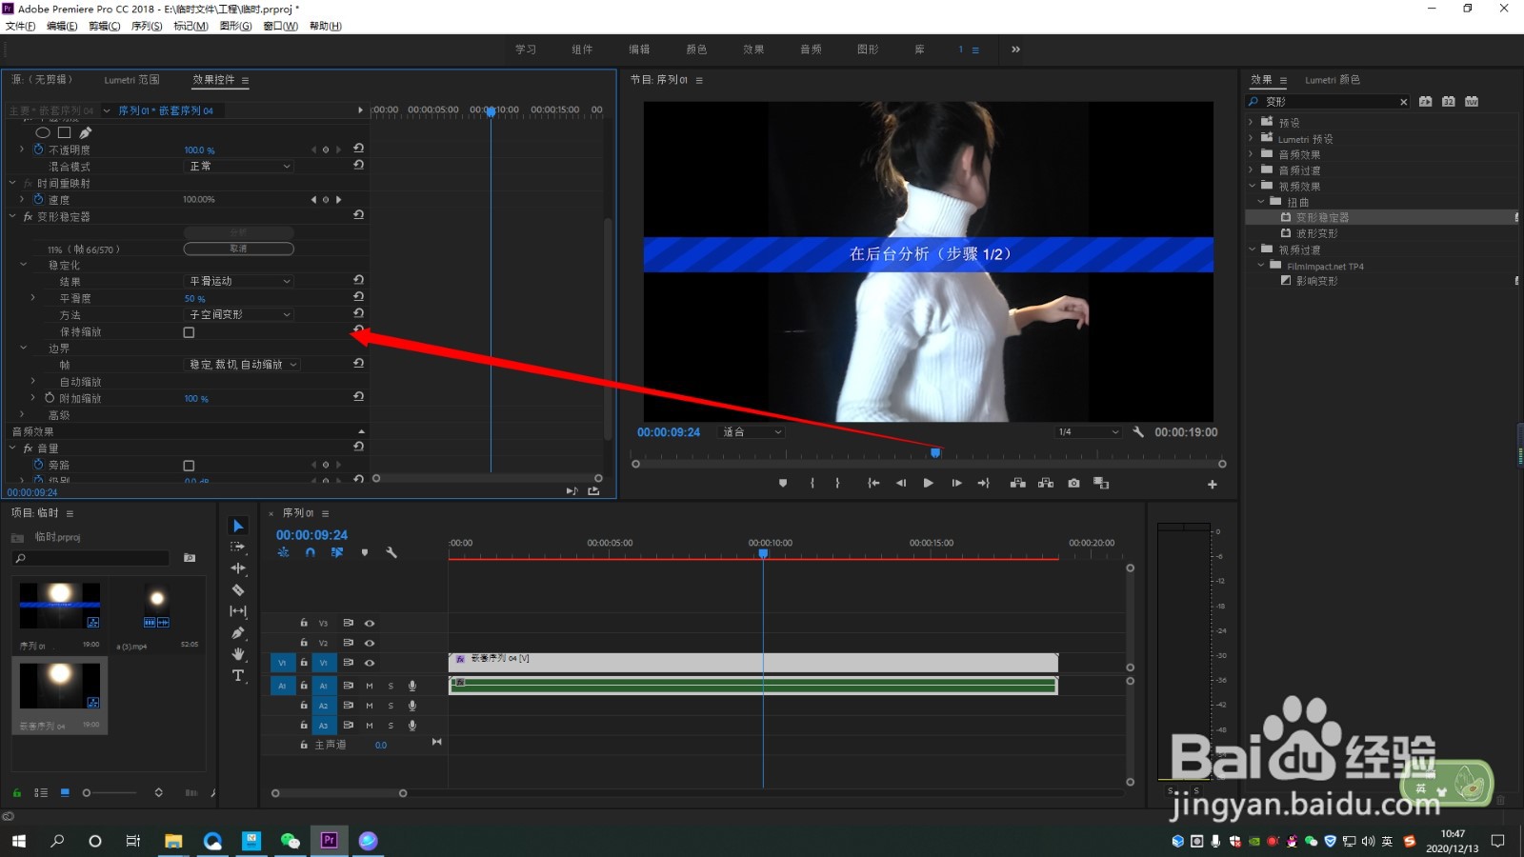Select the Hand tool
The height and width of the screenshot is (857, 1524).
pyautogui.click(x=238, y=654)
